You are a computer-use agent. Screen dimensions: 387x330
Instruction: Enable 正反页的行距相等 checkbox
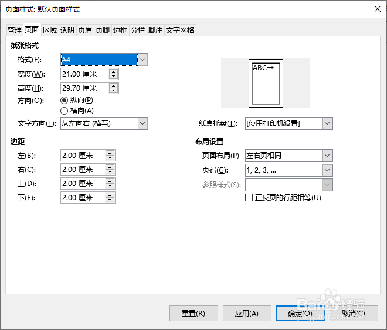(x=249, y=198)
